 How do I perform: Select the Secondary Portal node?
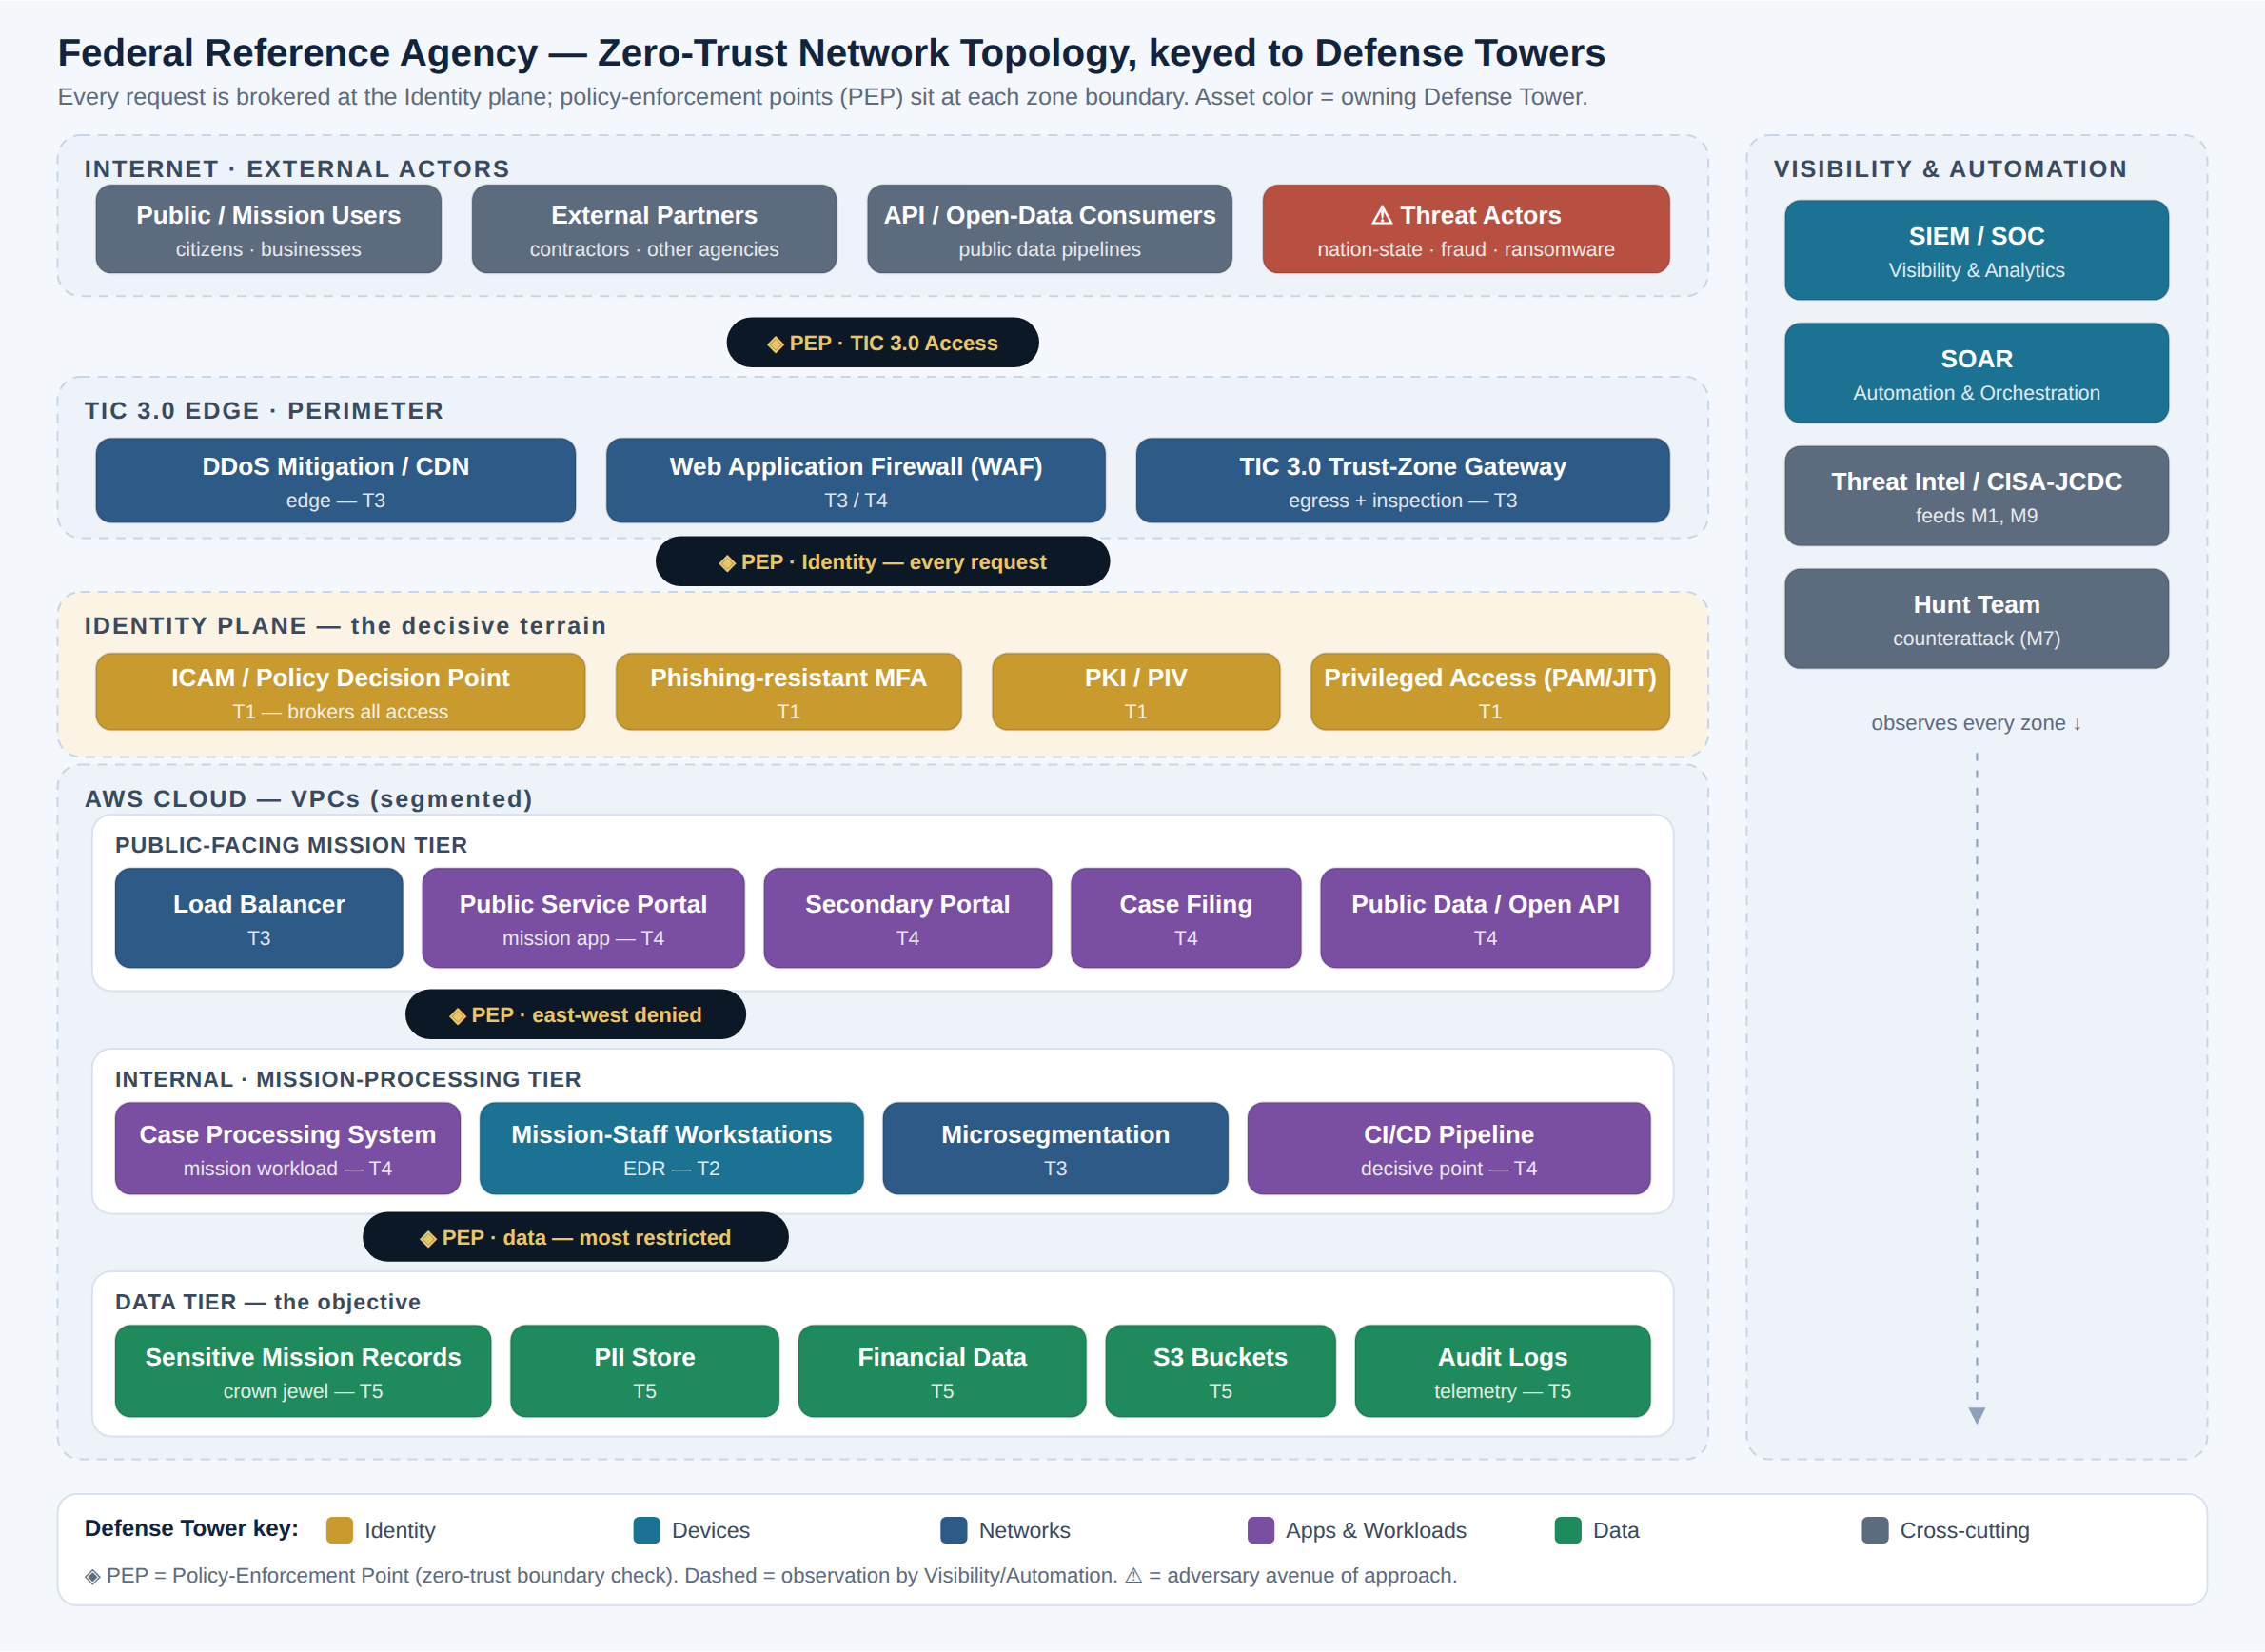click(907, 918)
